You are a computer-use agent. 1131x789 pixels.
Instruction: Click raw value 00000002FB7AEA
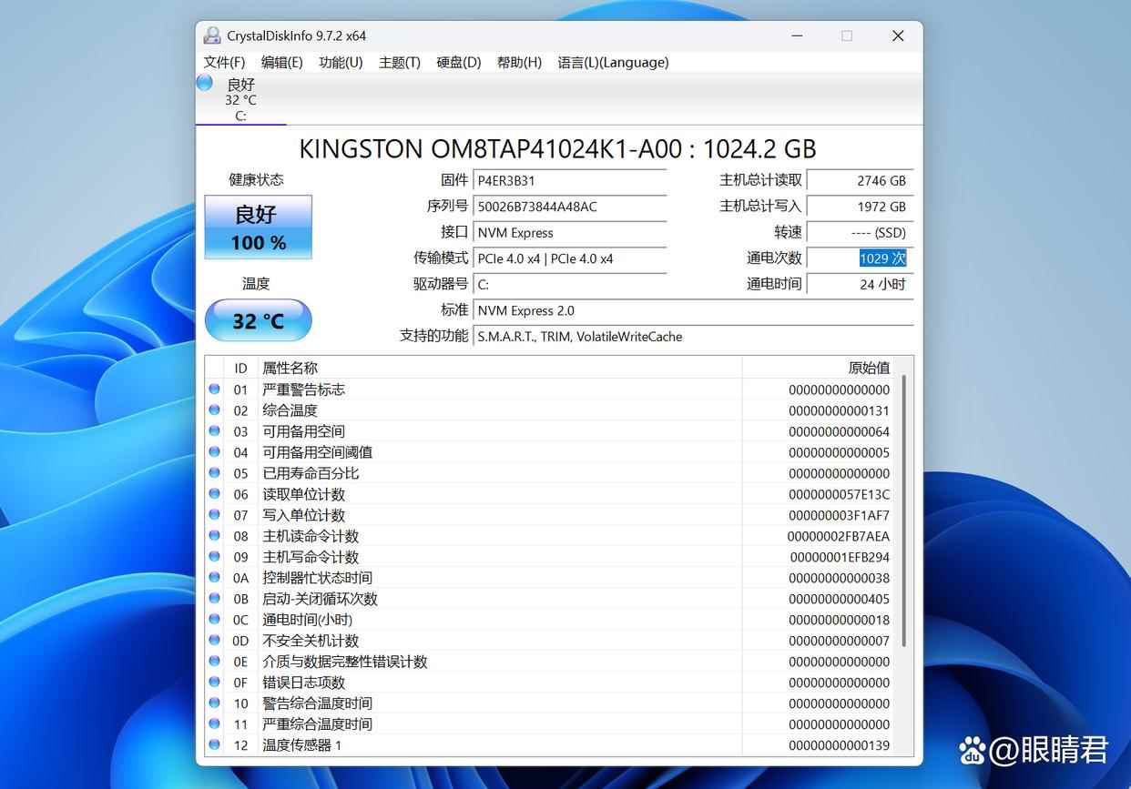(839, 536)
